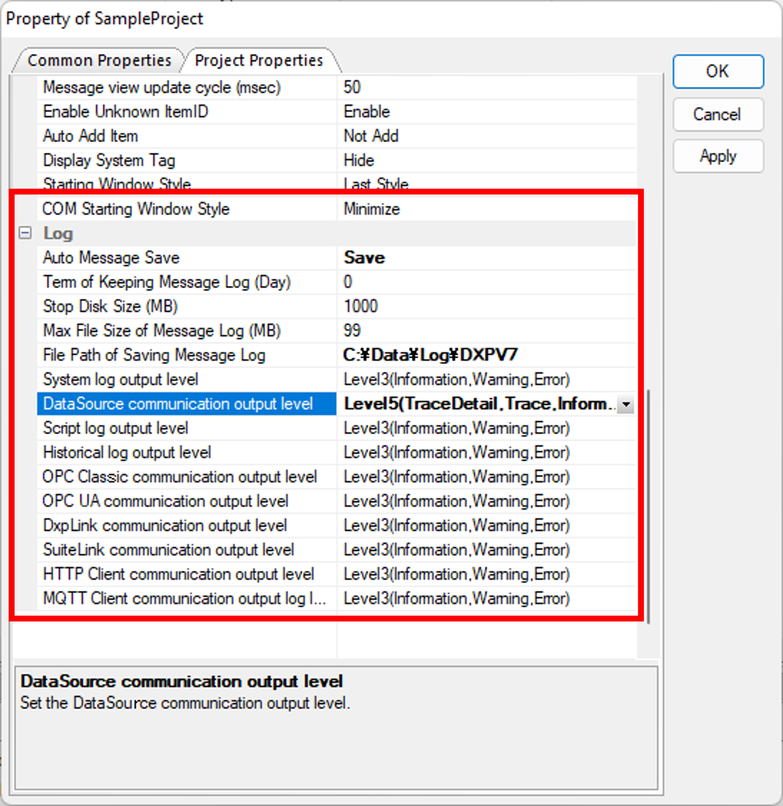Select System log output level row
Image resolution: width=783 pixels, height=806 pixels.
(x=121, y=379)
